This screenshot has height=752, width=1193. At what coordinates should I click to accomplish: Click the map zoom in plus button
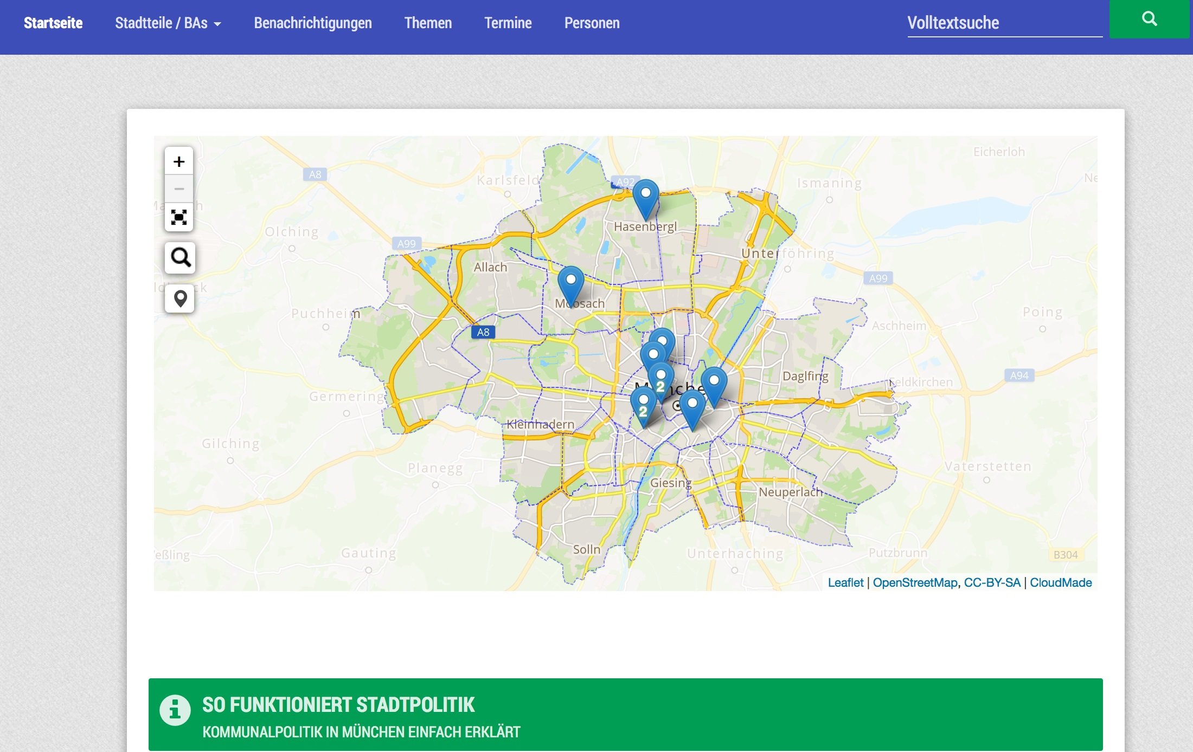pyautogui.click(x=179, y=161)
